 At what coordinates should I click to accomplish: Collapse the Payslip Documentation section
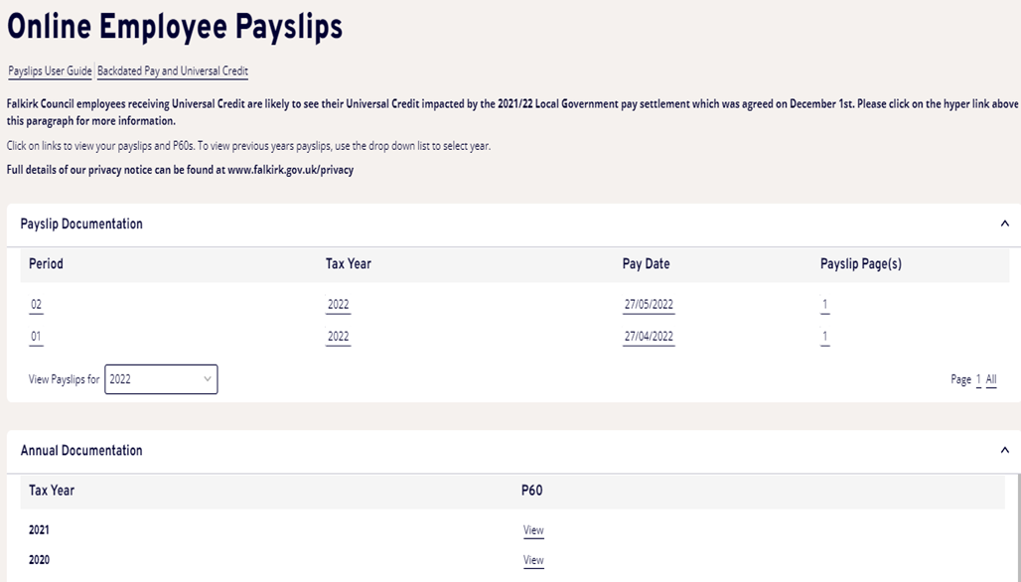pyautogui.click(x=1004, y=223)
